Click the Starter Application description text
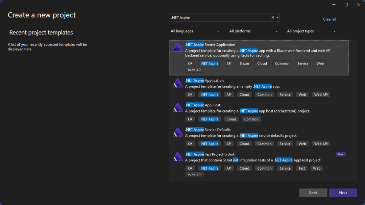 click(x=258, y=53)
